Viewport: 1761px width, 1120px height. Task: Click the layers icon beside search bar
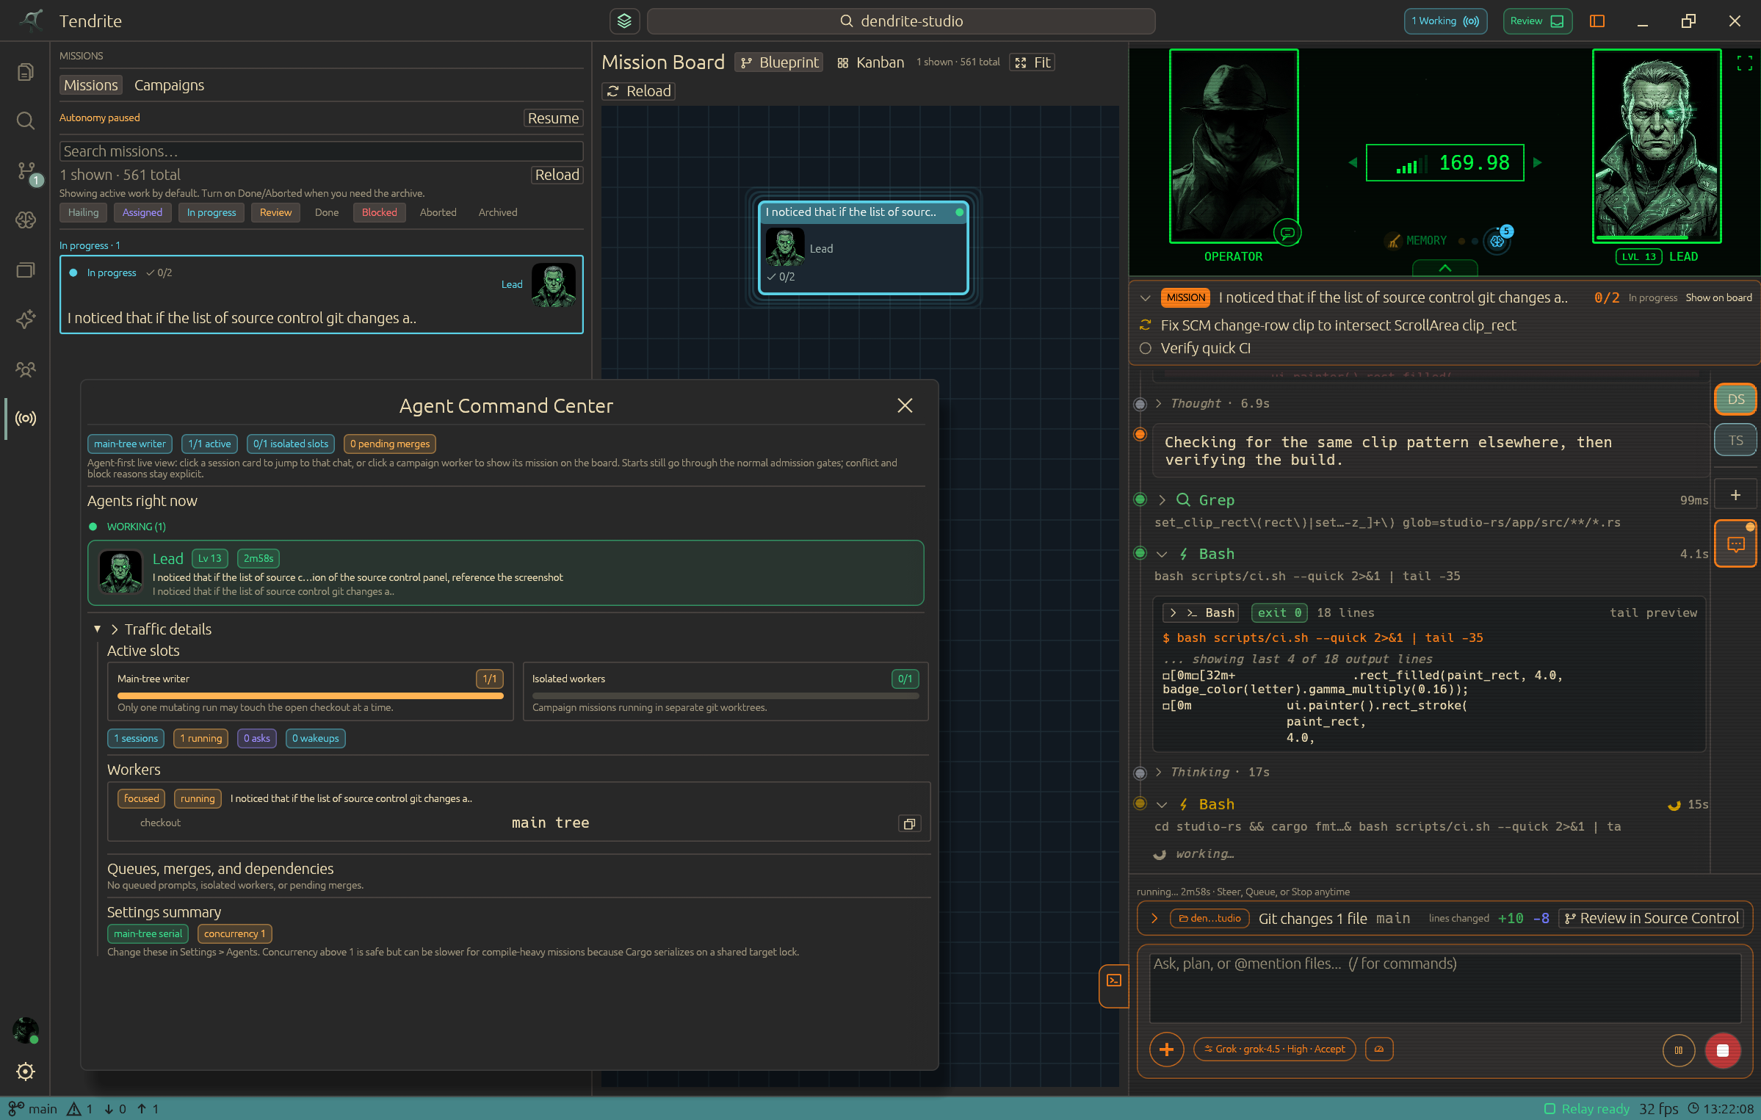tap(624, 21)
